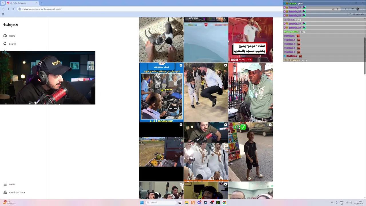Viewport: 366px width, 206px height.
Task: Open Chrome's three-dot menu
Action: (x=363, y=9)
